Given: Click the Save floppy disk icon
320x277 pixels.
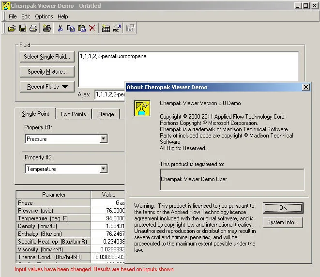Looking at the screenshot, I should pyautogui.click(x=23, y=28).
